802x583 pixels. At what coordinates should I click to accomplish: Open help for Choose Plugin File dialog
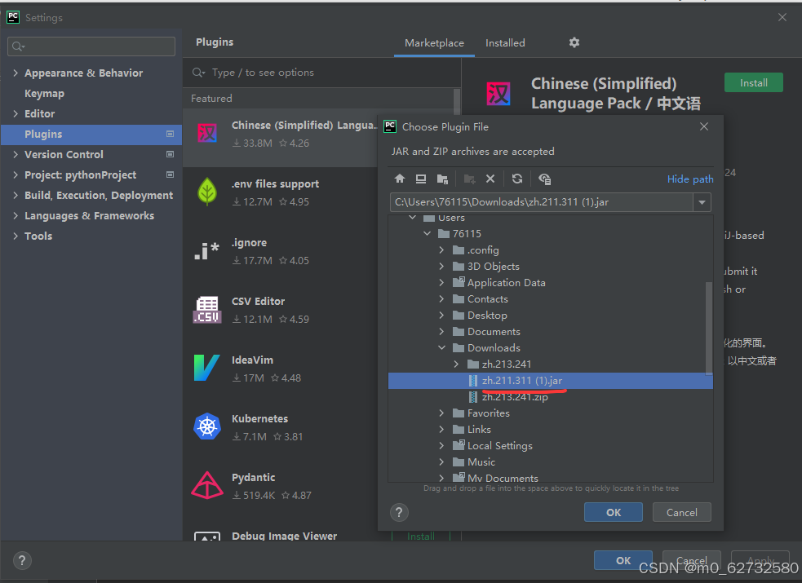point(399,512)
